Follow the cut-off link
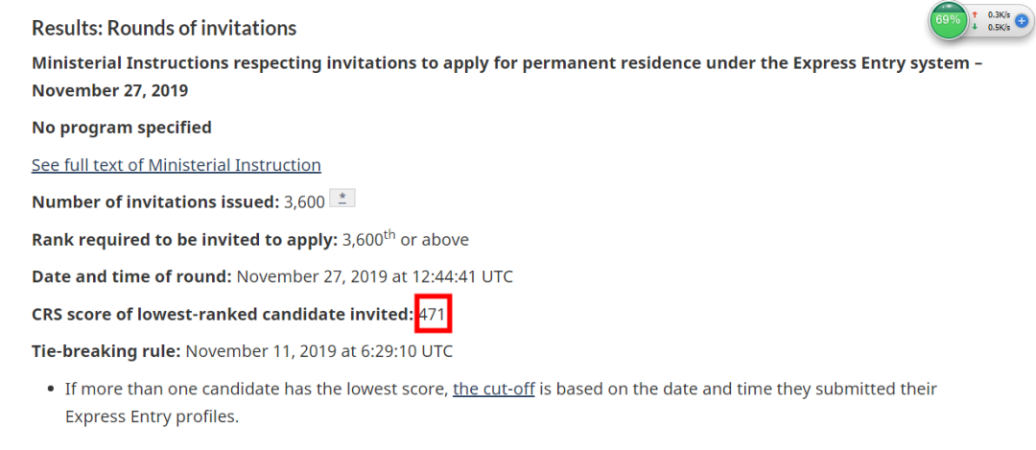 (494, 389)
